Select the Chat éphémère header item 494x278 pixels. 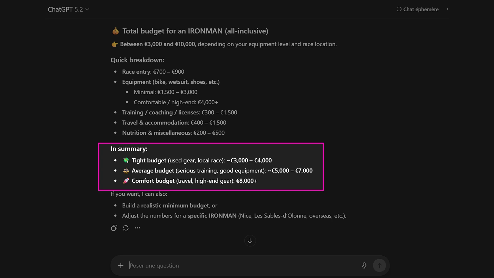(x=421, y=9)
